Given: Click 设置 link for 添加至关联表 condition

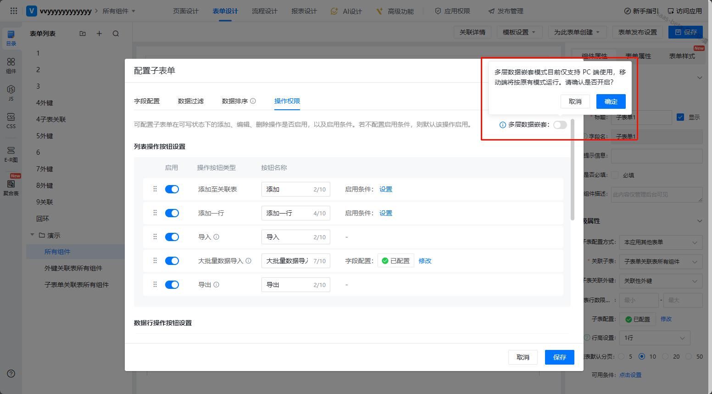Looking at the screenshot, I should pos(386,189).
